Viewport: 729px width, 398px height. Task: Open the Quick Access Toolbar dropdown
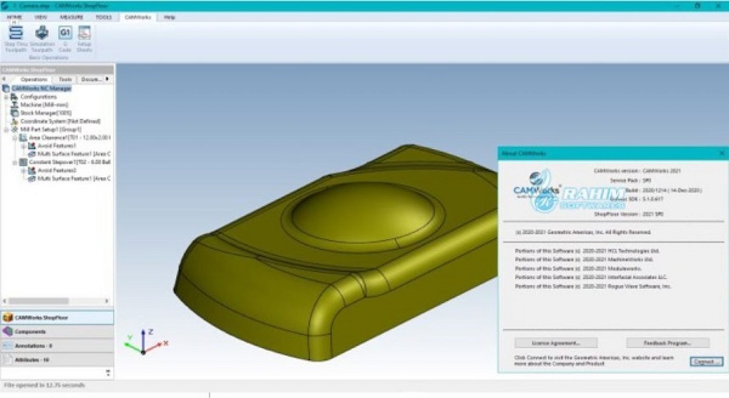pyautogui.click(x=15, y=6)
